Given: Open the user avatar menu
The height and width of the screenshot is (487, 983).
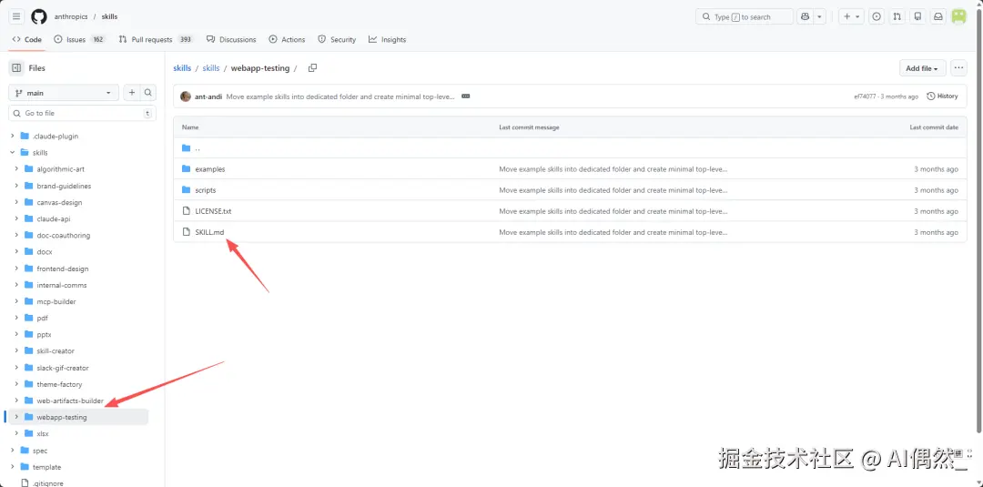Looking at the screenshot, I should [x=959, y=17].
